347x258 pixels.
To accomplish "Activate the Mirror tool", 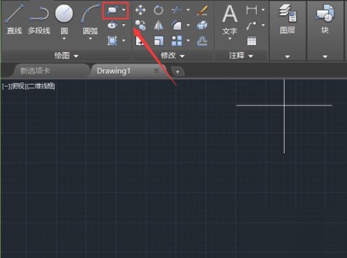I will click(x=158, y=26).
